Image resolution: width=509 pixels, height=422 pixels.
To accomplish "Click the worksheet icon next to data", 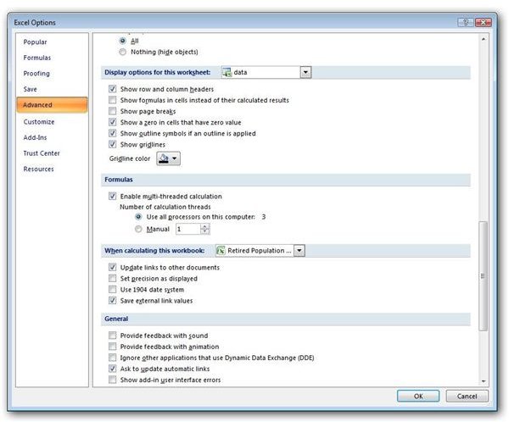I will click(x=227, y=72).
